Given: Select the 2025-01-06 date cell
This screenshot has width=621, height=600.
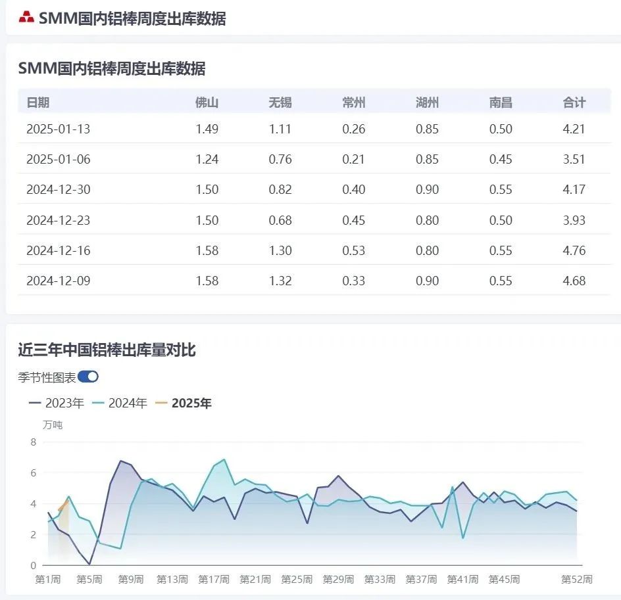Looking at the screenshot, I should coord(58,159).
